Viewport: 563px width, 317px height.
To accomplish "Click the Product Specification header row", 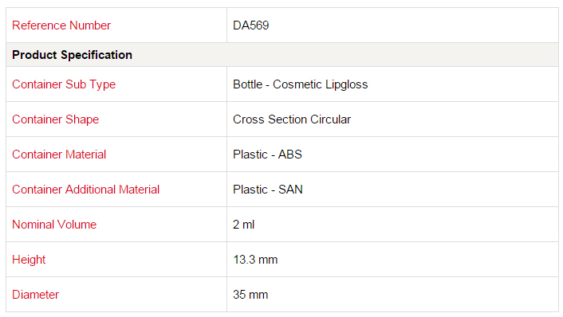I will click(281, 55).
